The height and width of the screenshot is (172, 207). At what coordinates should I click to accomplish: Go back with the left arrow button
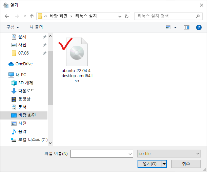(7, 16)
